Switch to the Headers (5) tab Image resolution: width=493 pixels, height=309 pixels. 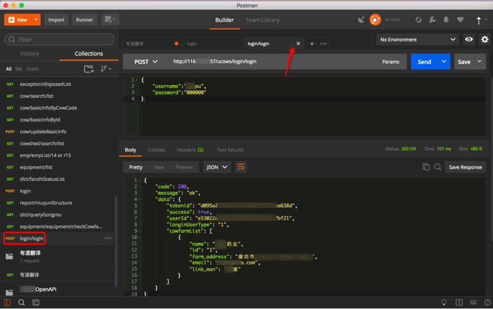coord(190,150)
